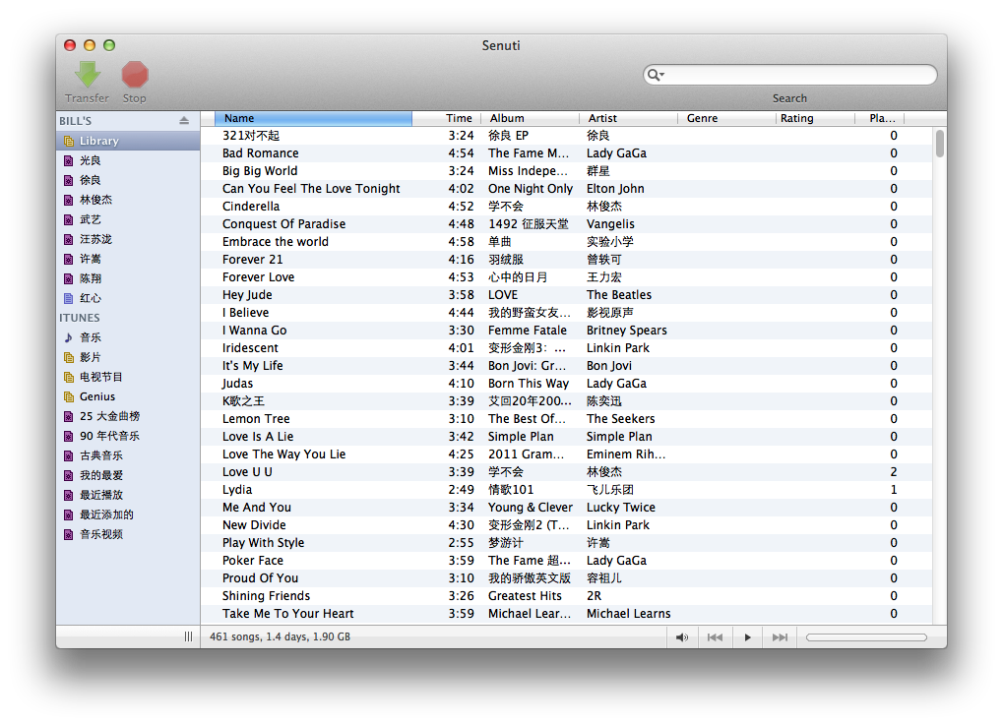Click the green Transfer arrow icon

88,74
